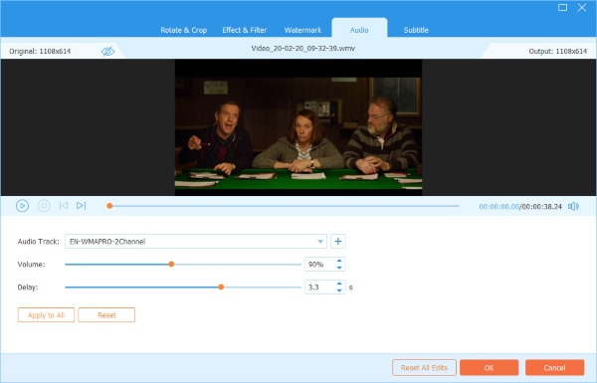Switch to Effect & Filter tab
Viewport: 597px width, 383px height.
point(245,30)
